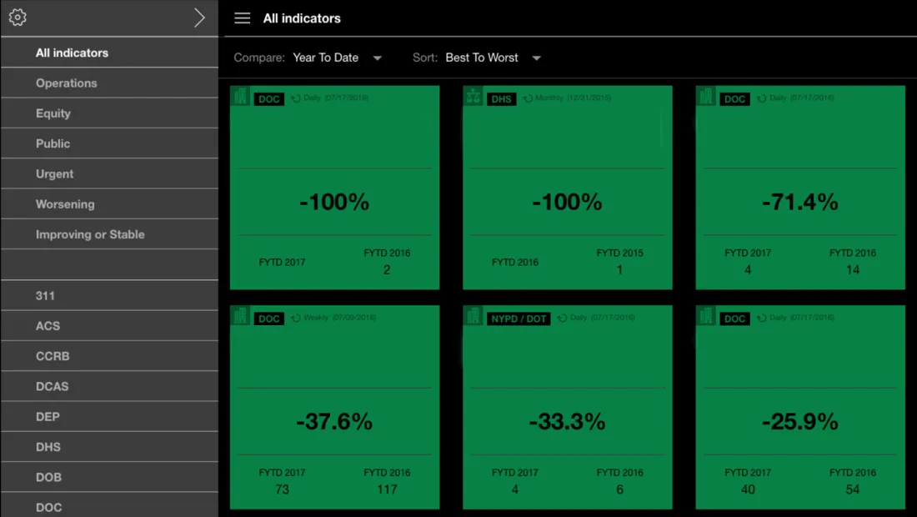Open the settings gear icon
The width and height of the screenshot is (917, 517).
click(18, 18)
